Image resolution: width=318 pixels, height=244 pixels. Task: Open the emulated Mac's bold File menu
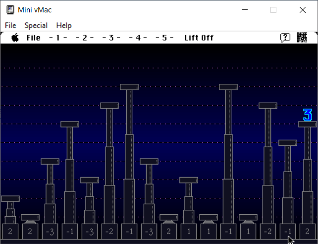(x=34, y=38)
